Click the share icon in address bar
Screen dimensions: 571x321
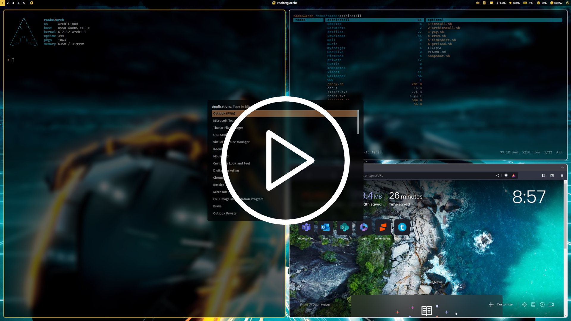pos(497,175)
